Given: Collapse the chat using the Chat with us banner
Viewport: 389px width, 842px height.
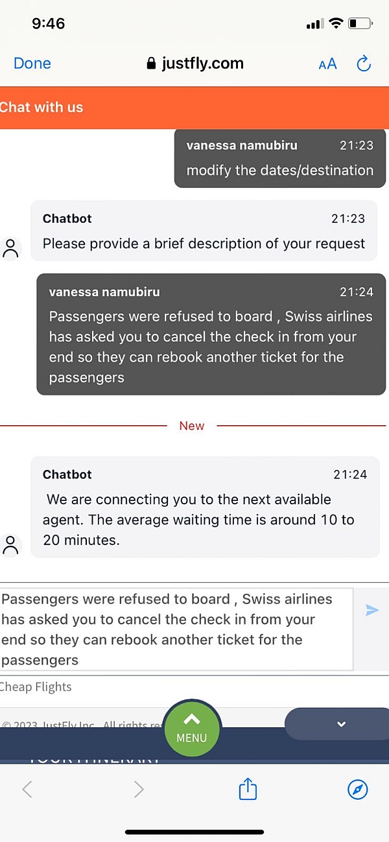Looking at the screenshot, I should (x=42, y=107).
